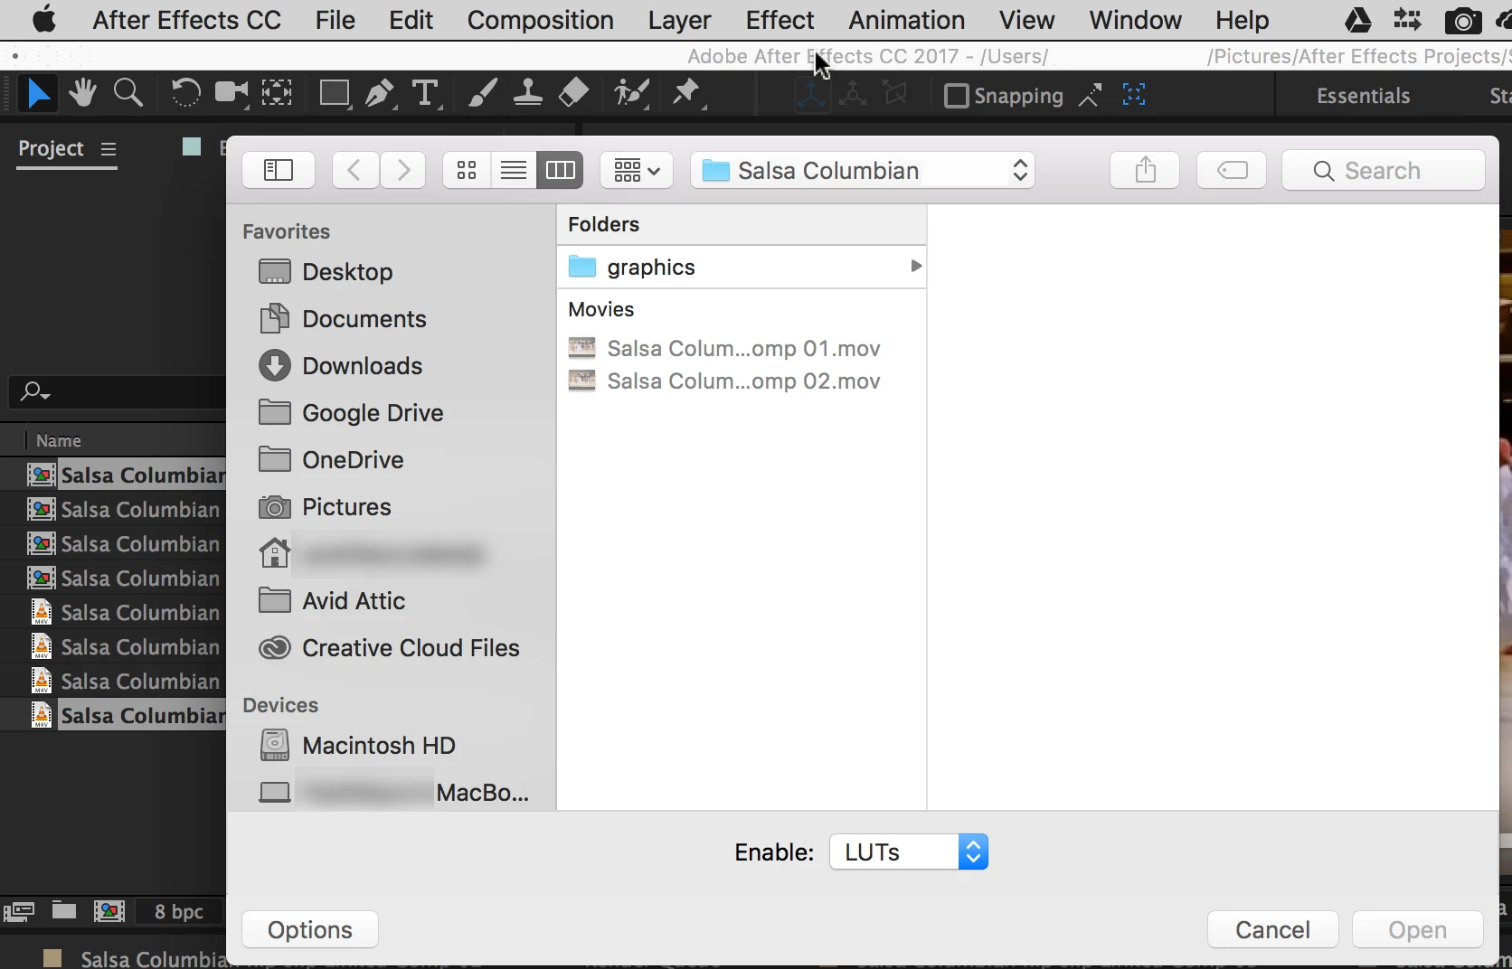This screenshot has height=969, width=1512.
Task: Go back in file dialog navigation
Action: pyautogui.click(x=355, y=170)
